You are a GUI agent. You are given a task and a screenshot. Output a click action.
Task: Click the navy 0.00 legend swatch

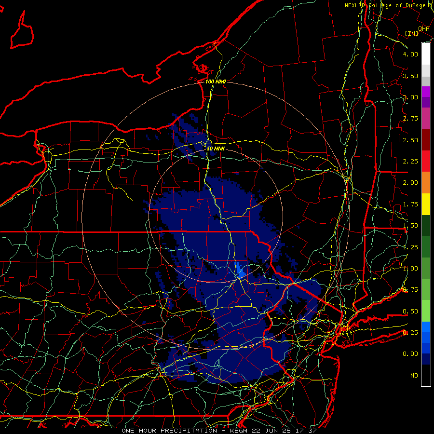click(426, 359)
